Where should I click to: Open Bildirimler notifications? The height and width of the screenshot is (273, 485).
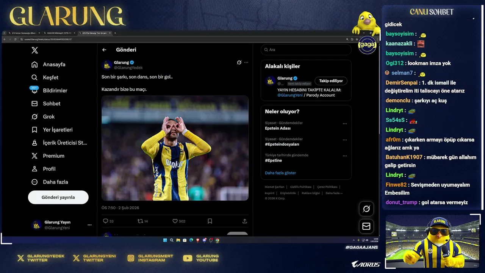[49, 91]
